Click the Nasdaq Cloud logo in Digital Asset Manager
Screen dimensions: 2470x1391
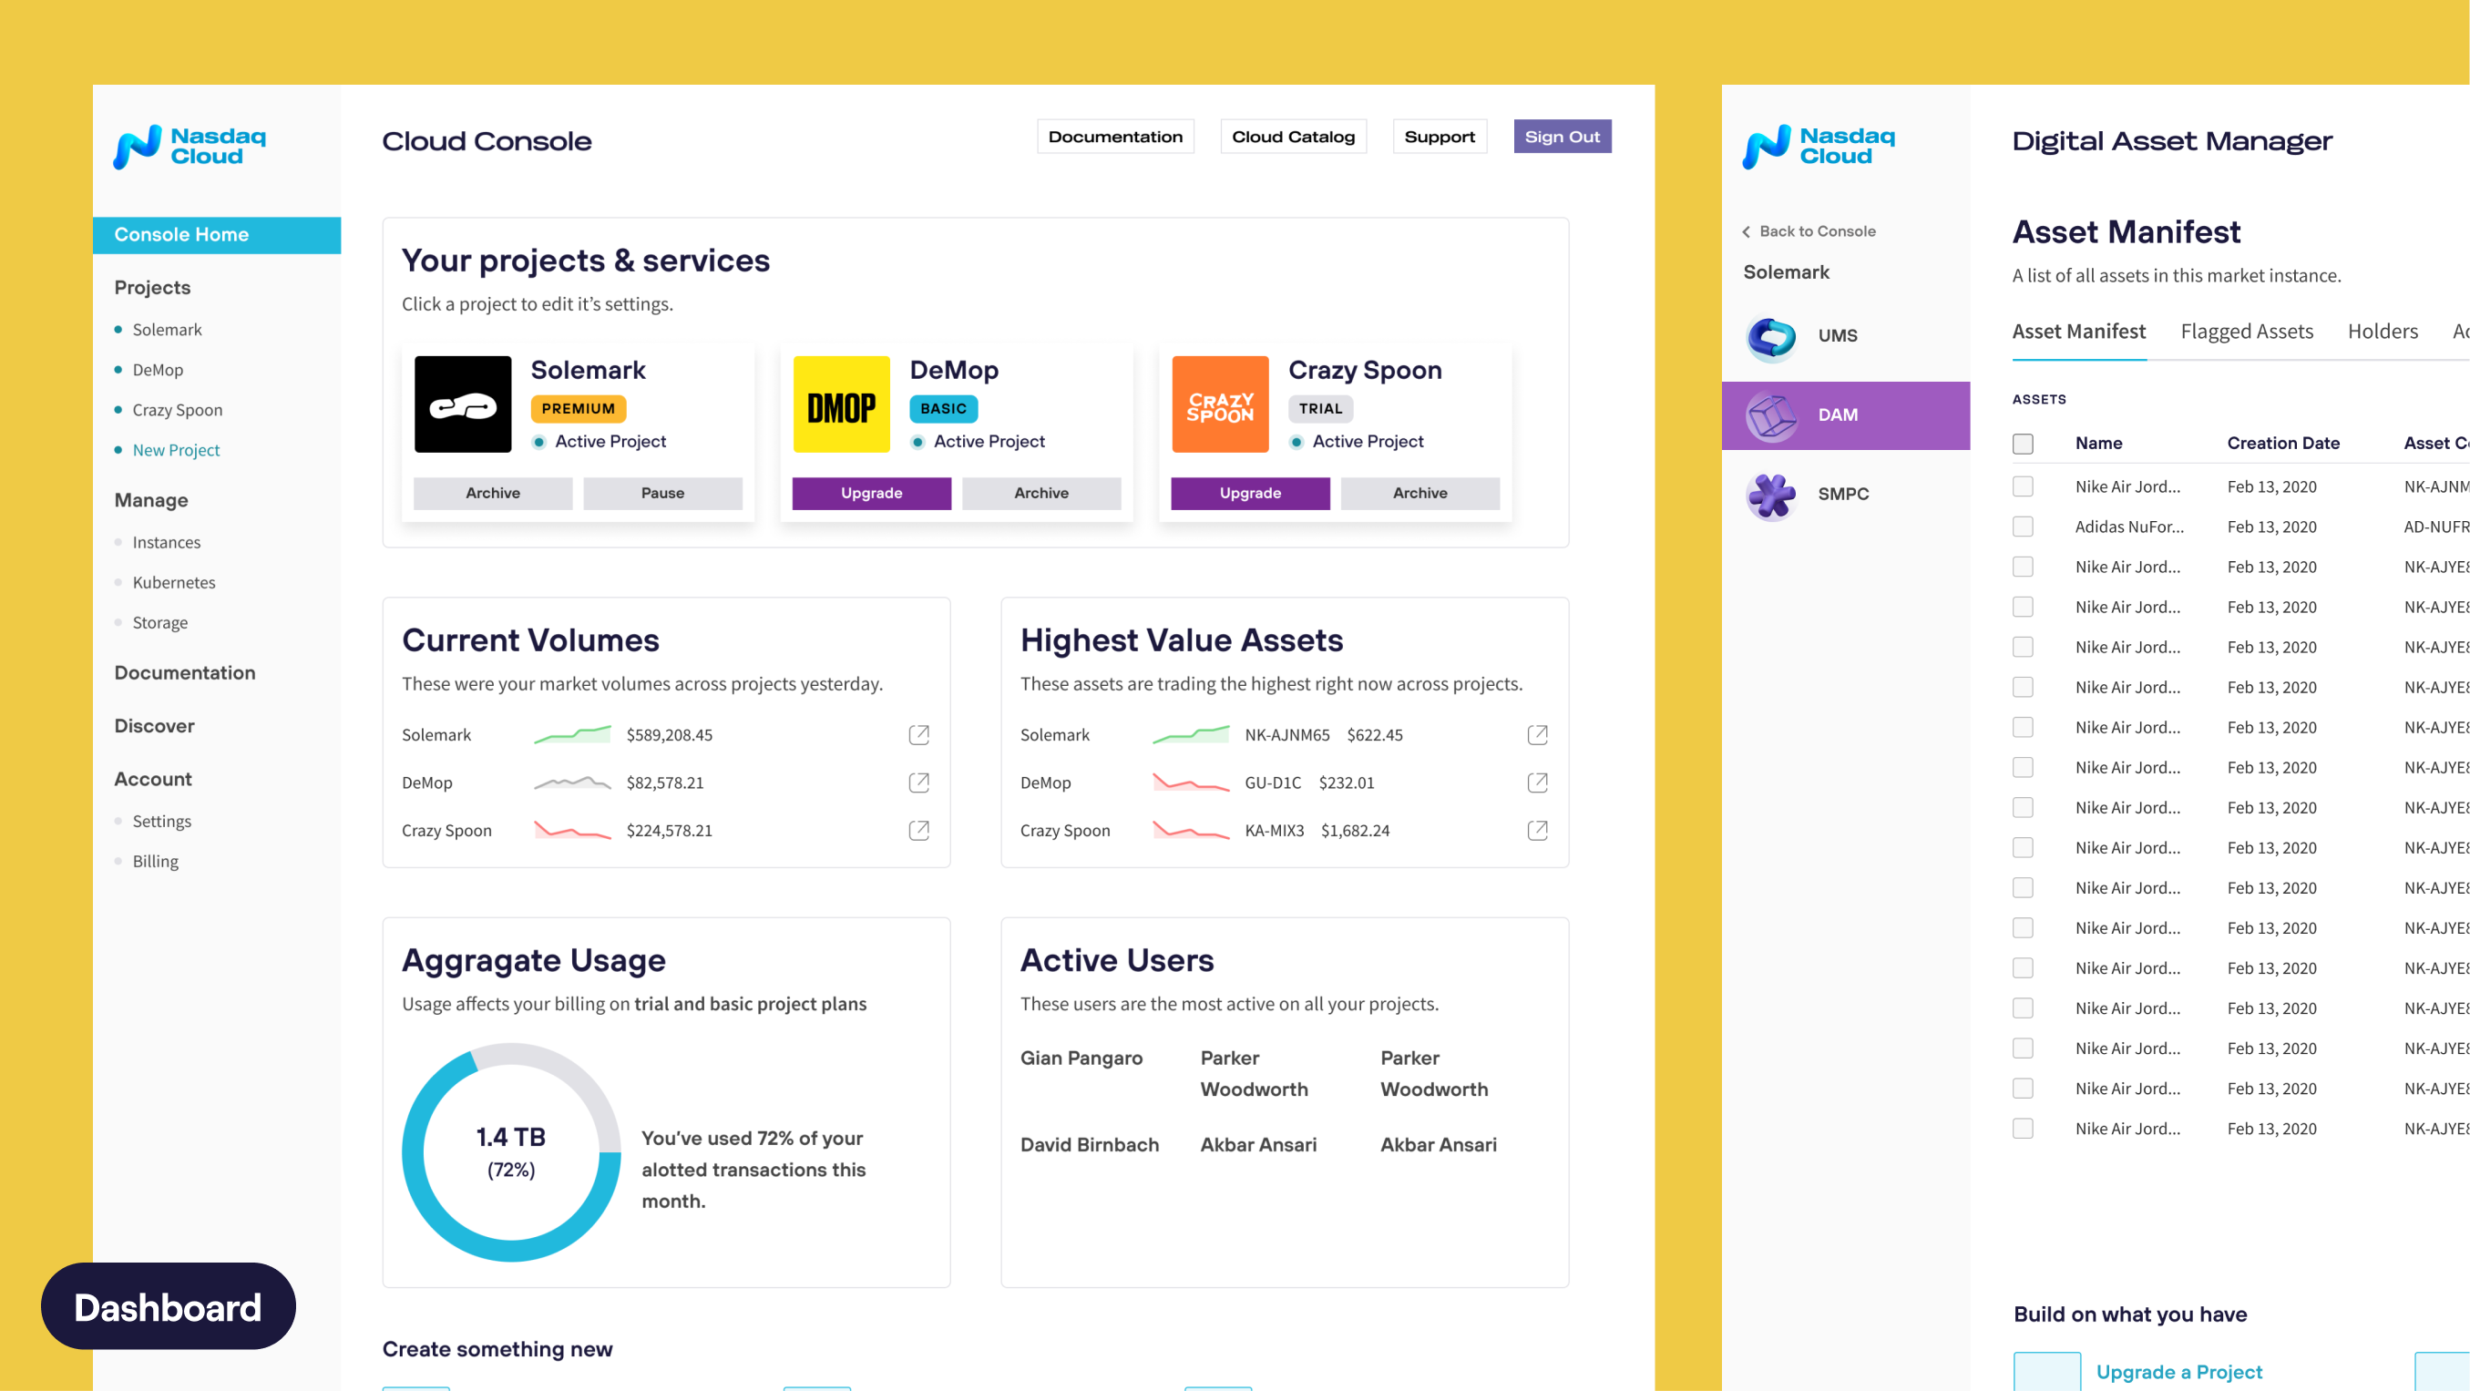1818,147
